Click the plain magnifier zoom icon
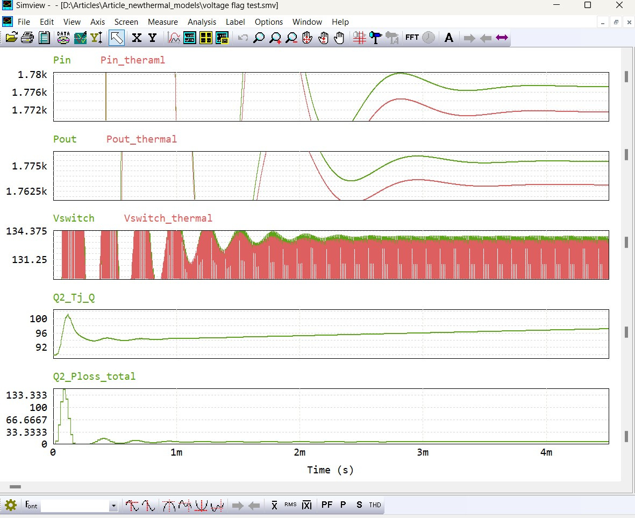Viewport: 635px width, 518px height. pyautogui.click(x=259, y=38)
